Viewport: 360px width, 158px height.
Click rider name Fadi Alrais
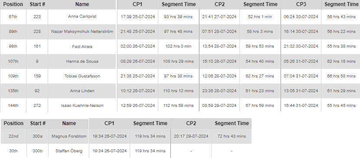click(x=82, y=46)
